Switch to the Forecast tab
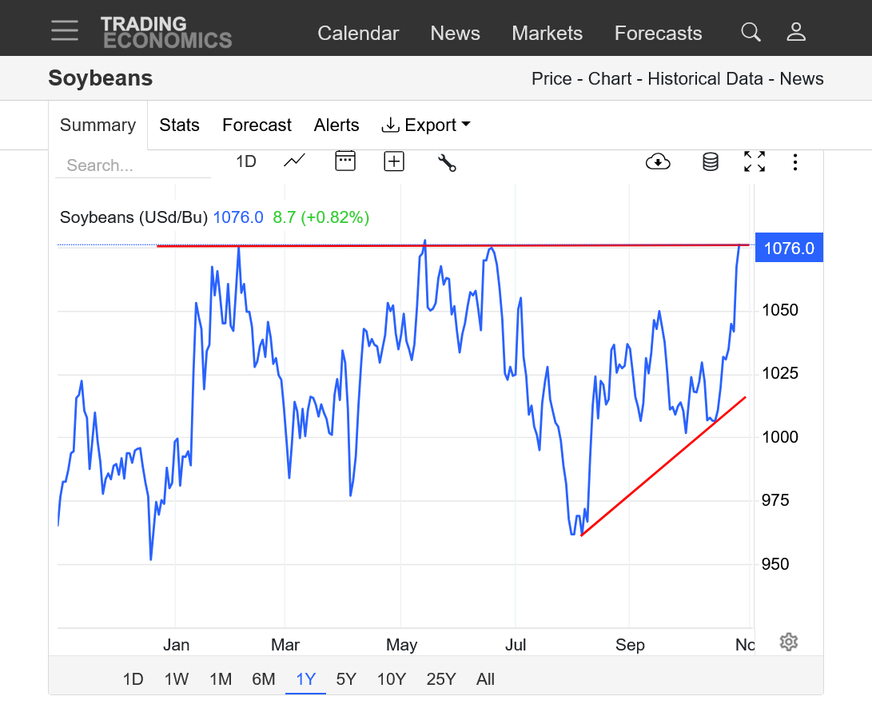 (257, 125)
